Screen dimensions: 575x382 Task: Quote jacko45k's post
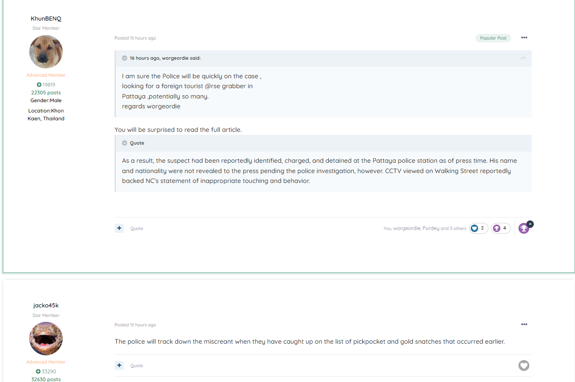pyautogui.click(x=137, y=366)
